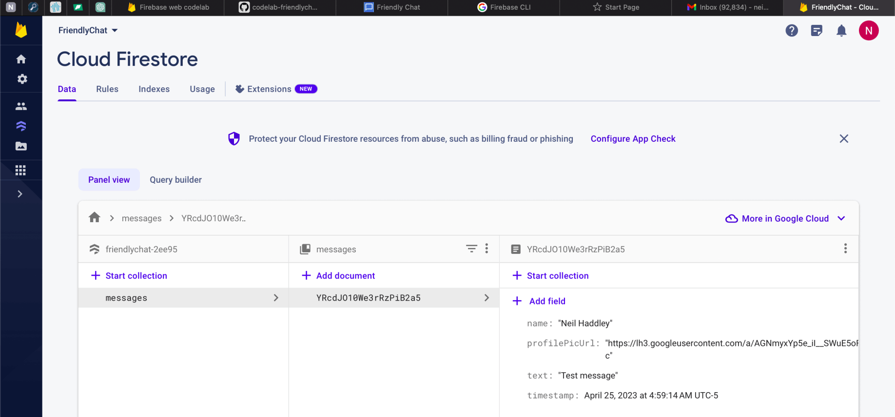Start a collection under friendlychat-2ee95
The height and width of the screenshot is (417, 895).
[x=129, y=276]
